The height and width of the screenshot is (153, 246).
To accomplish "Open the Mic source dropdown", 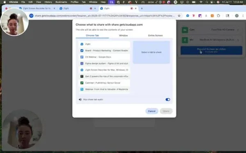I will [x=219, y=40].
